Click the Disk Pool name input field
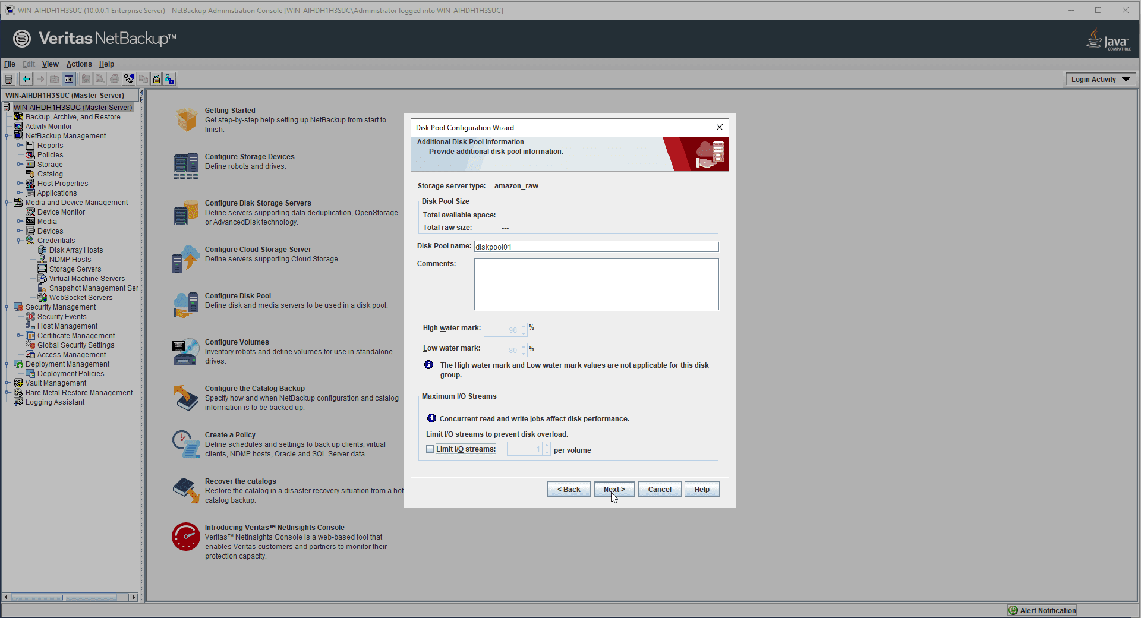Image resolution: width=1141 pixels, height=618 pixels. (596, 247)
